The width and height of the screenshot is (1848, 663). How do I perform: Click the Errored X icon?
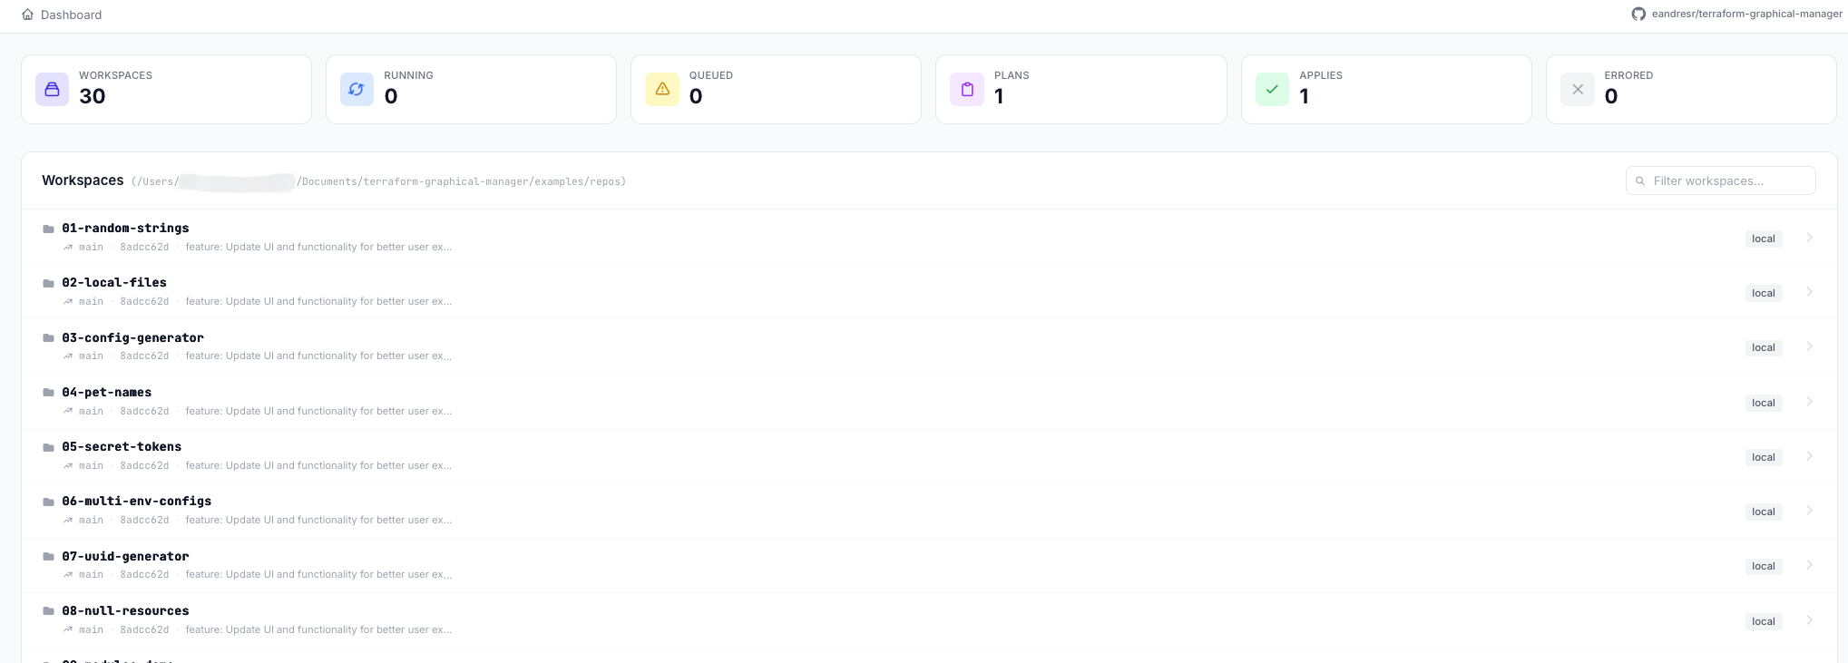pyautogui.click(x=1578, y=89)
